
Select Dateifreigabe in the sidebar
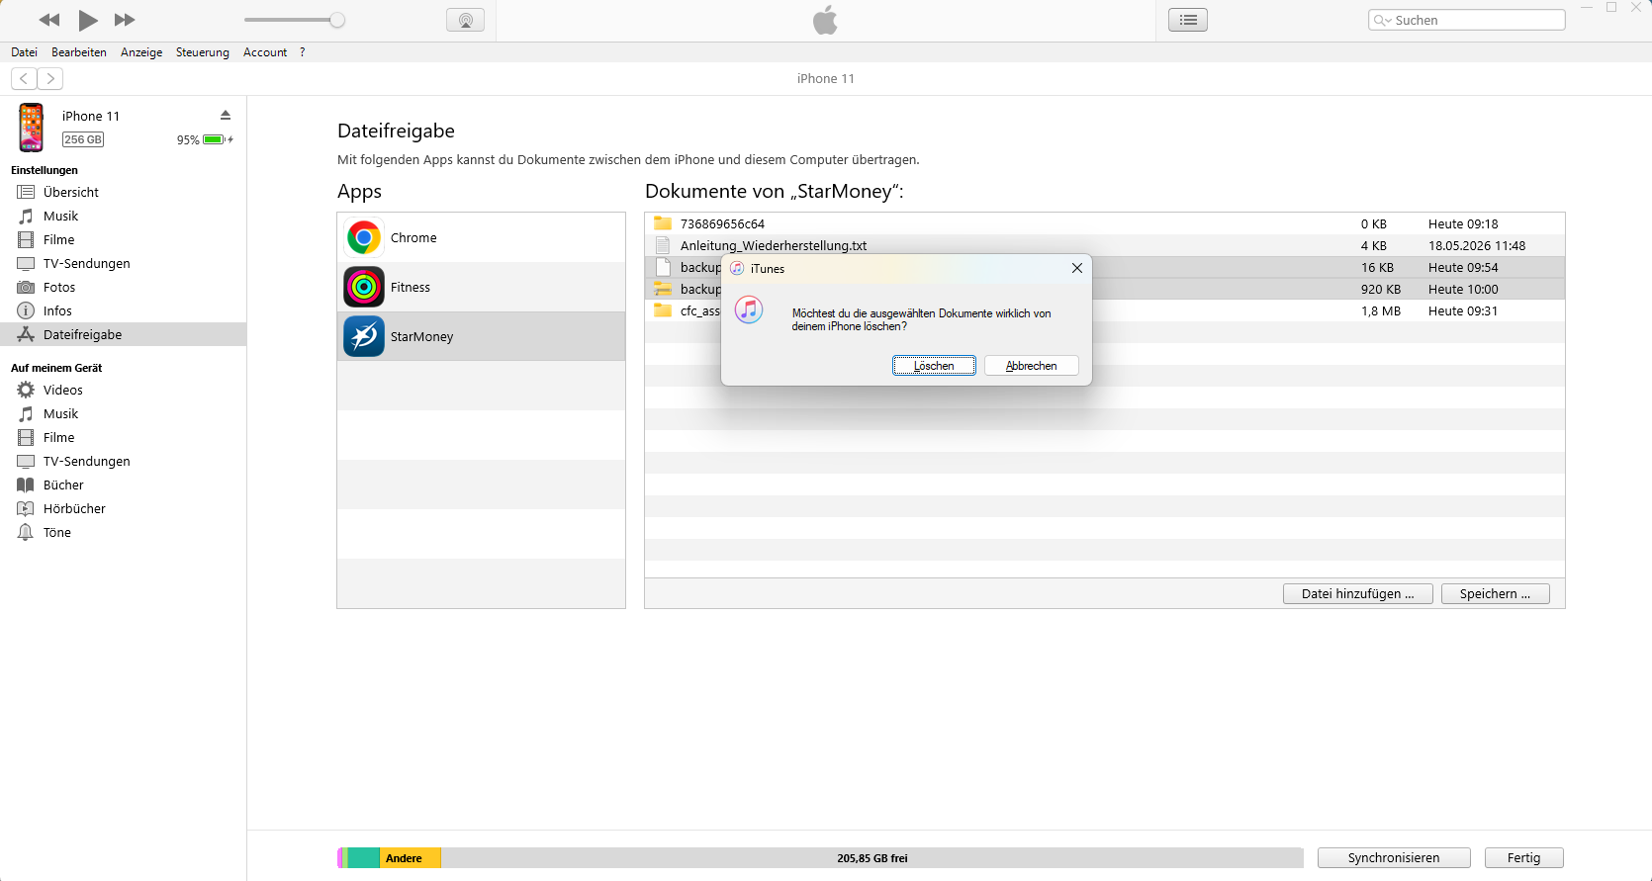[x=123, y=334]
